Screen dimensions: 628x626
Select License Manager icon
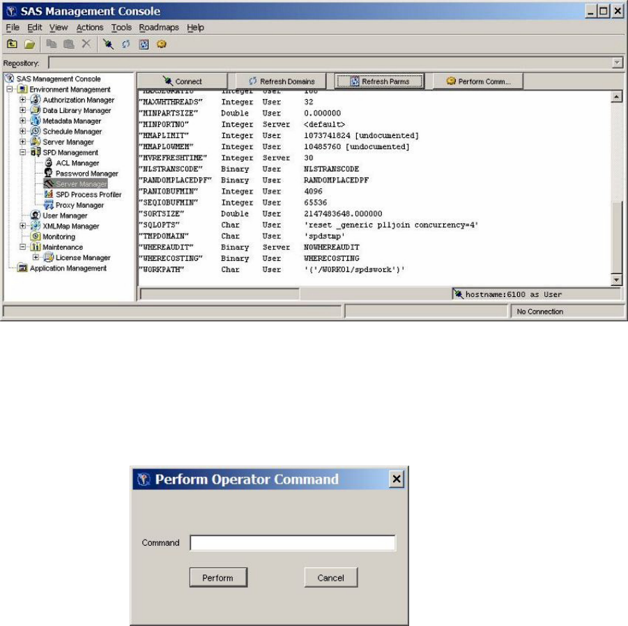pyautogui.click(x=49, y=257)
